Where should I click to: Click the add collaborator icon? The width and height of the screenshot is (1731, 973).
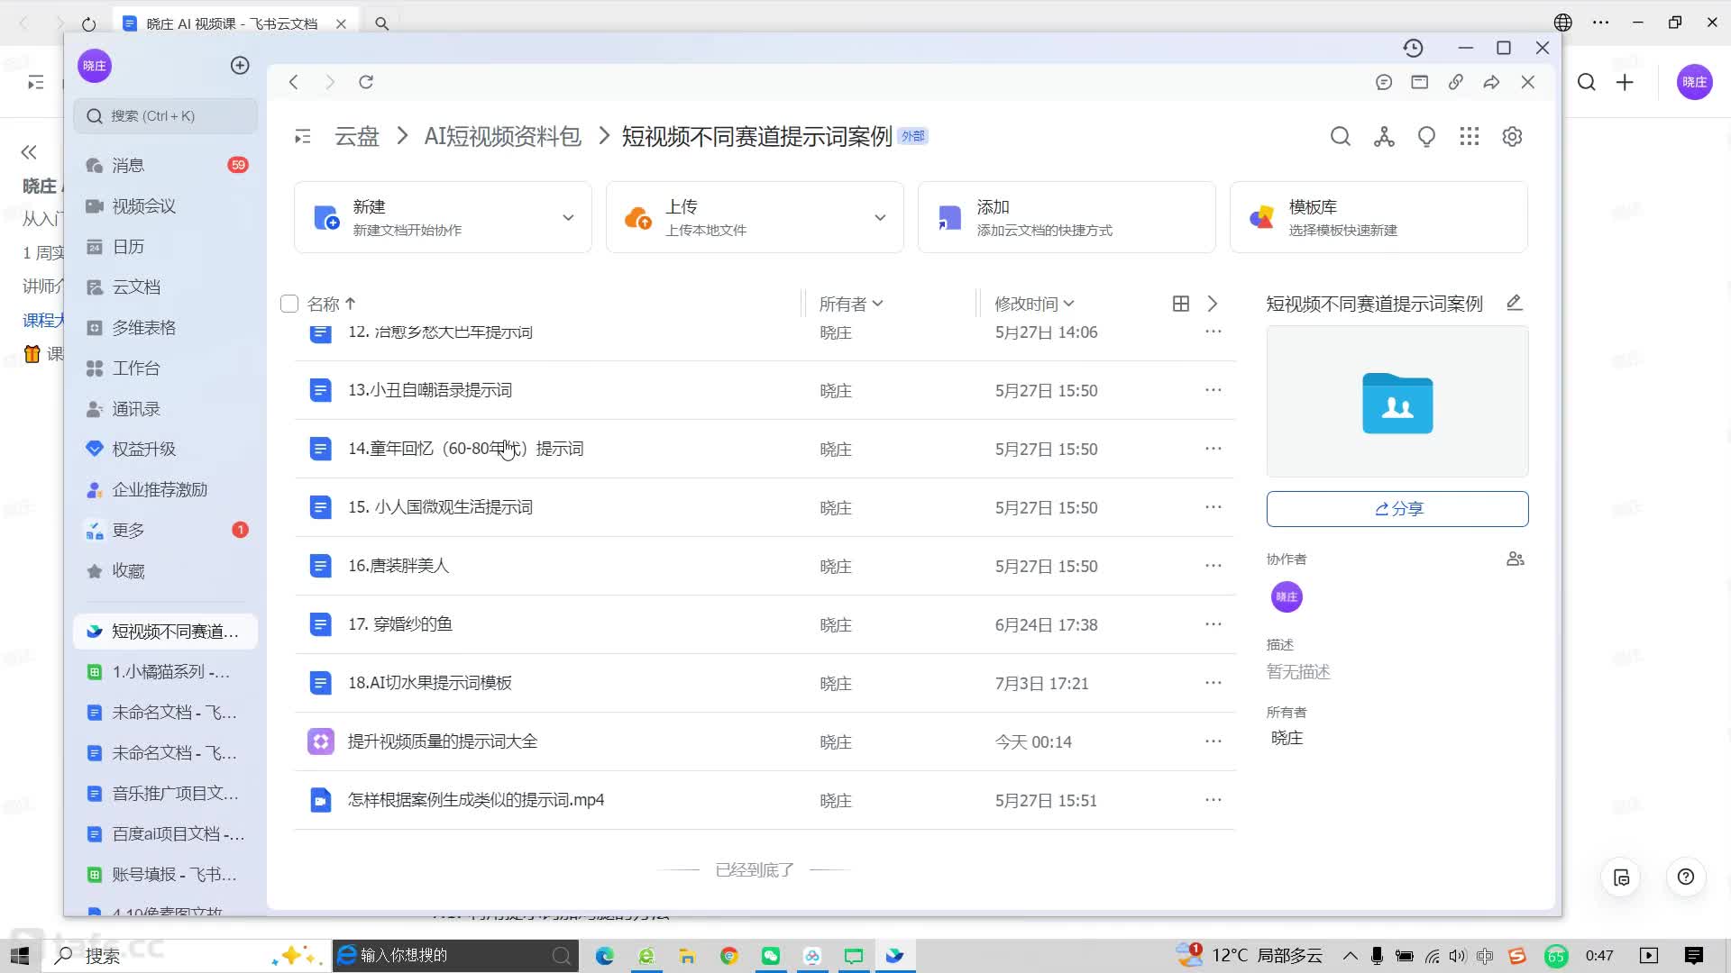1515,559
